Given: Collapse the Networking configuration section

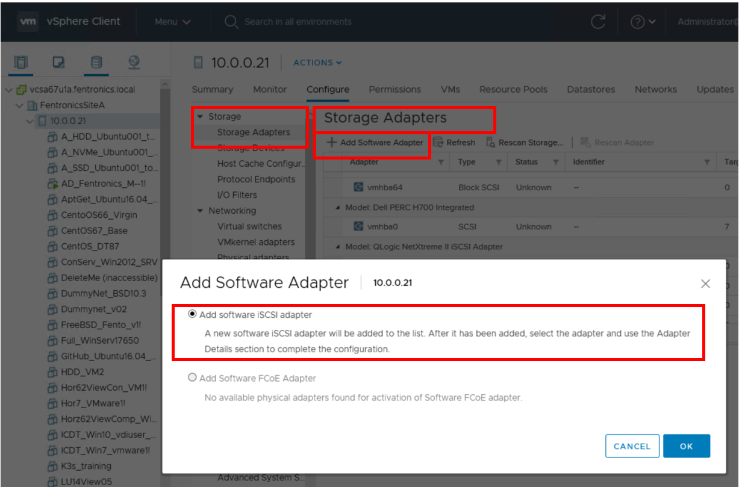Looking at the screenshot, I should [200, 211].
